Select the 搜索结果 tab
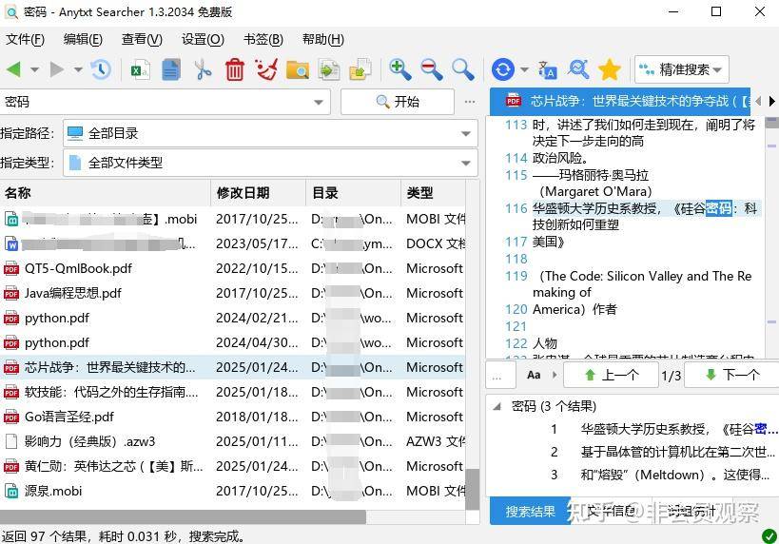This screenshot has height=544, width=779. coord(530,512)
